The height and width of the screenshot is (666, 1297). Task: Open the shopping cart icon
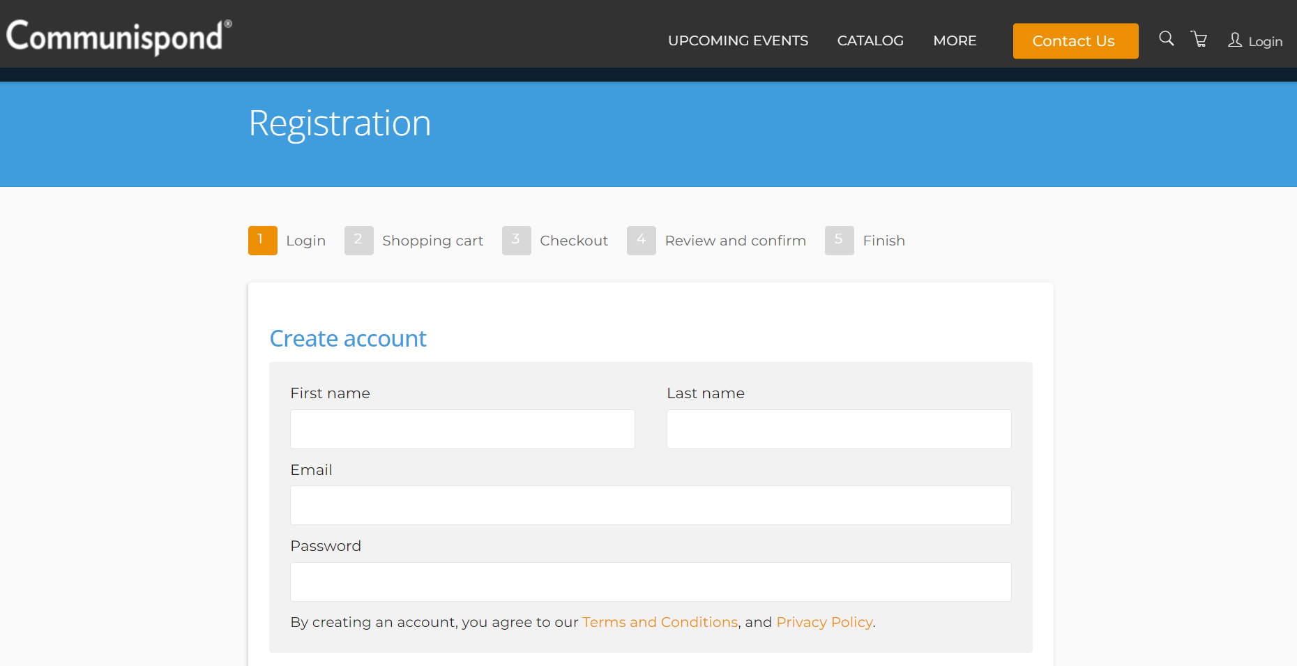click(x=1199, y=39)
